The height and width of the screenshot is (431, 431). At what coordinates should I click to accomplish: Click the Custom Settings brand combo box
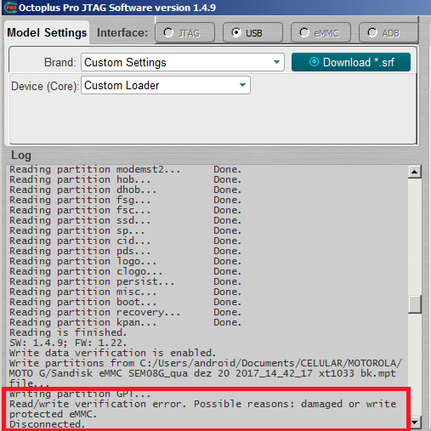[183, 62]
